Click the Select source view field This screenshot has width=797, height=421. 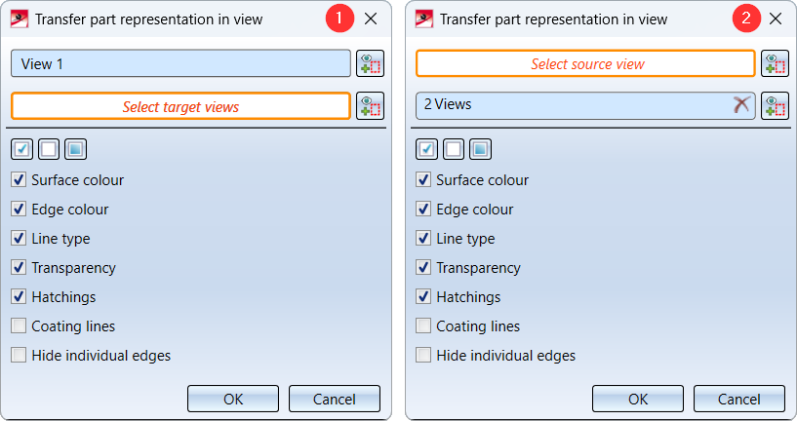[x=586, y=64]
